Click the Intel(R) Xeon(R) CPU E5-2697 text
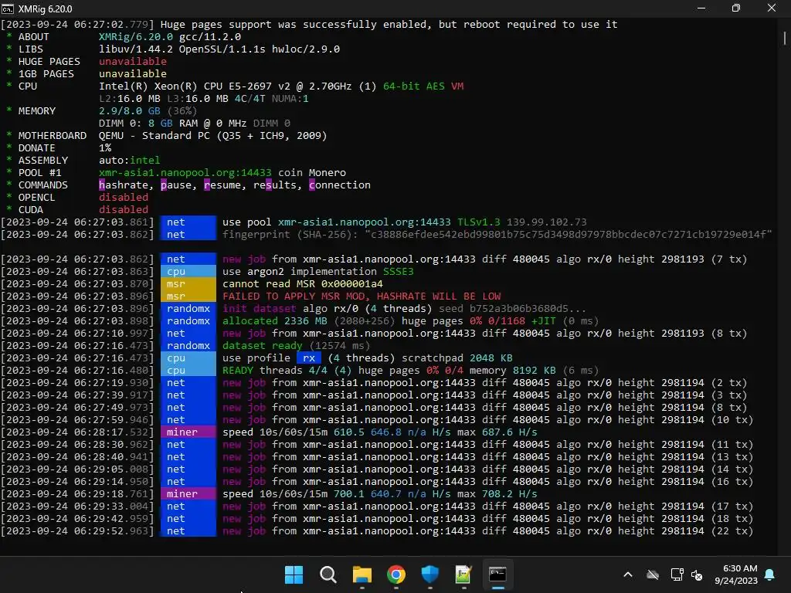 [185, 86]
